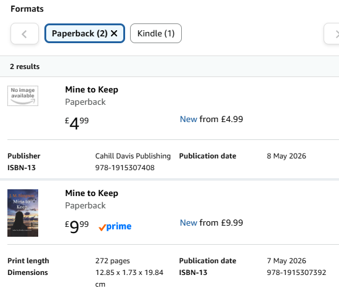Open second Mine to Keep title at £9.99

(x=92, y=193)
